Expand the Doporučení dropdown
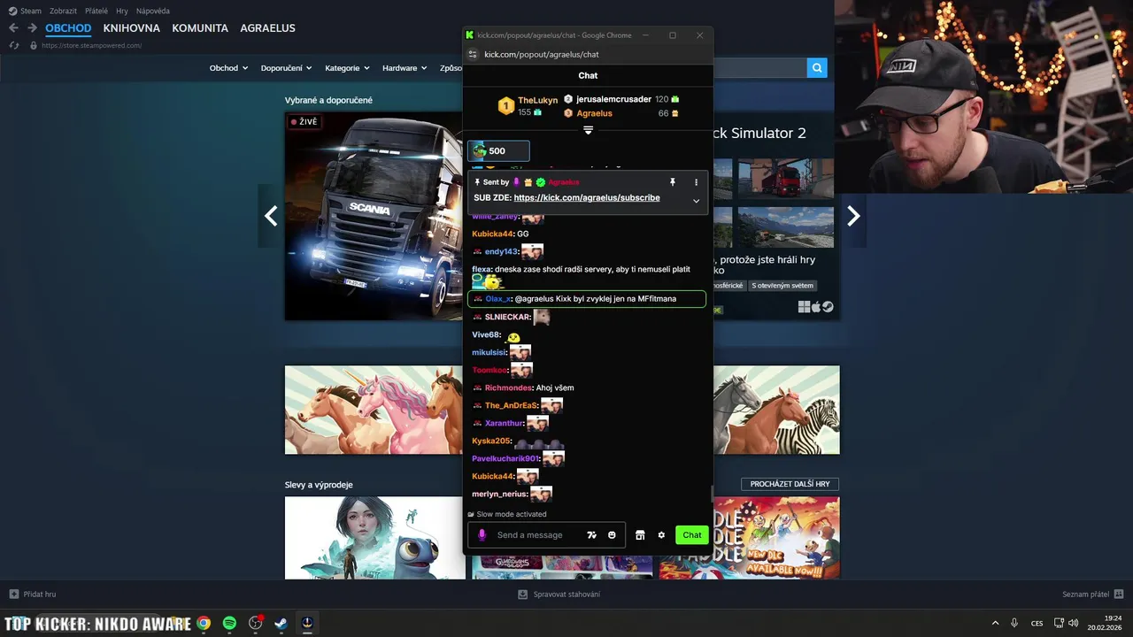 (x=287, y=68)
